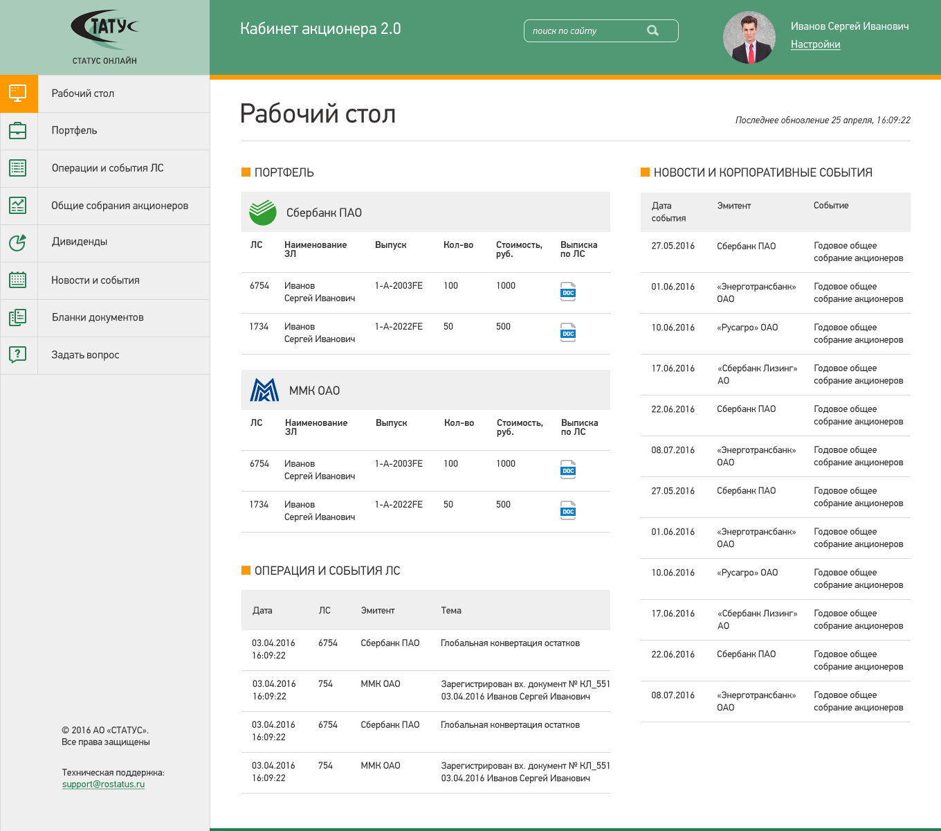
Task: Click НОВОСТИ И КОРПОРАТИВНЫЕ СОБЫТИЯ heading
Action: tap(762, 172)
